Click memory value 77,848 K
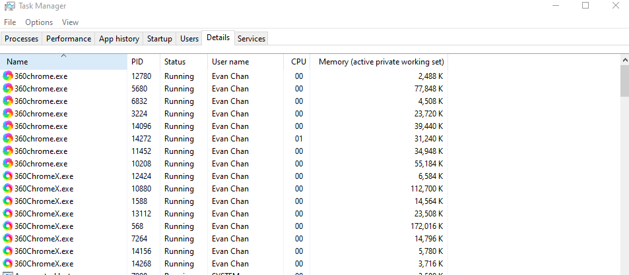The height and width of the screenshot is (275, 629). (429, 88)
